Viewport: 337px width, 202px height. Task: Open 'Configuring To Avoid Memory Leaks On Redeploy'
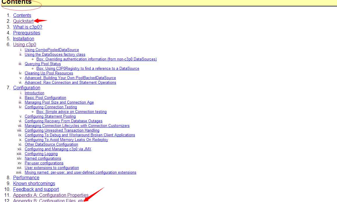point(66,140)
